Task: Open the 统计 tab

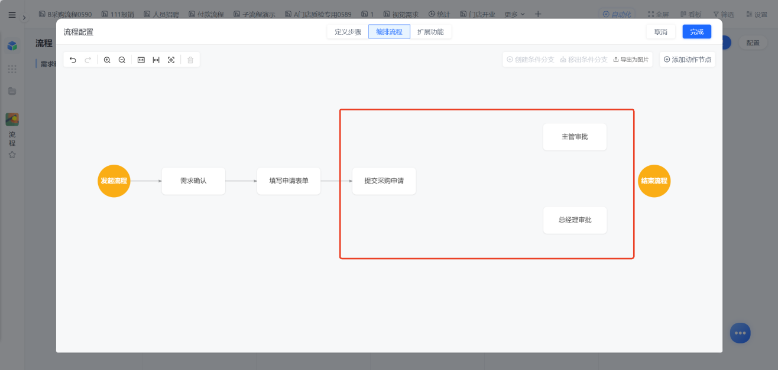Action: coord(439,14)
